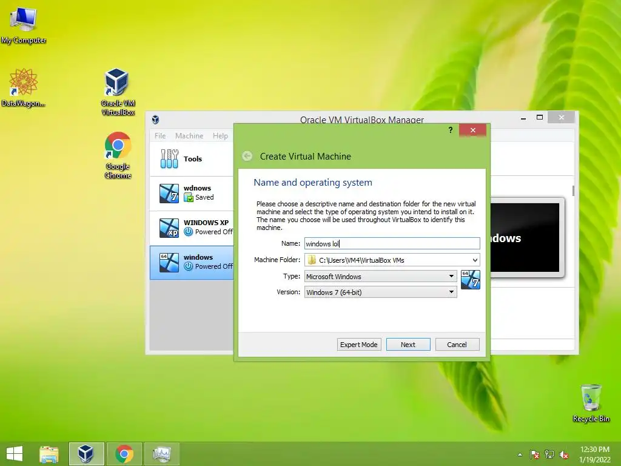Click the WINDOWS XP VM icon
Image resolution: width=621 pixels, height=466 pixels.
(169, 228)
